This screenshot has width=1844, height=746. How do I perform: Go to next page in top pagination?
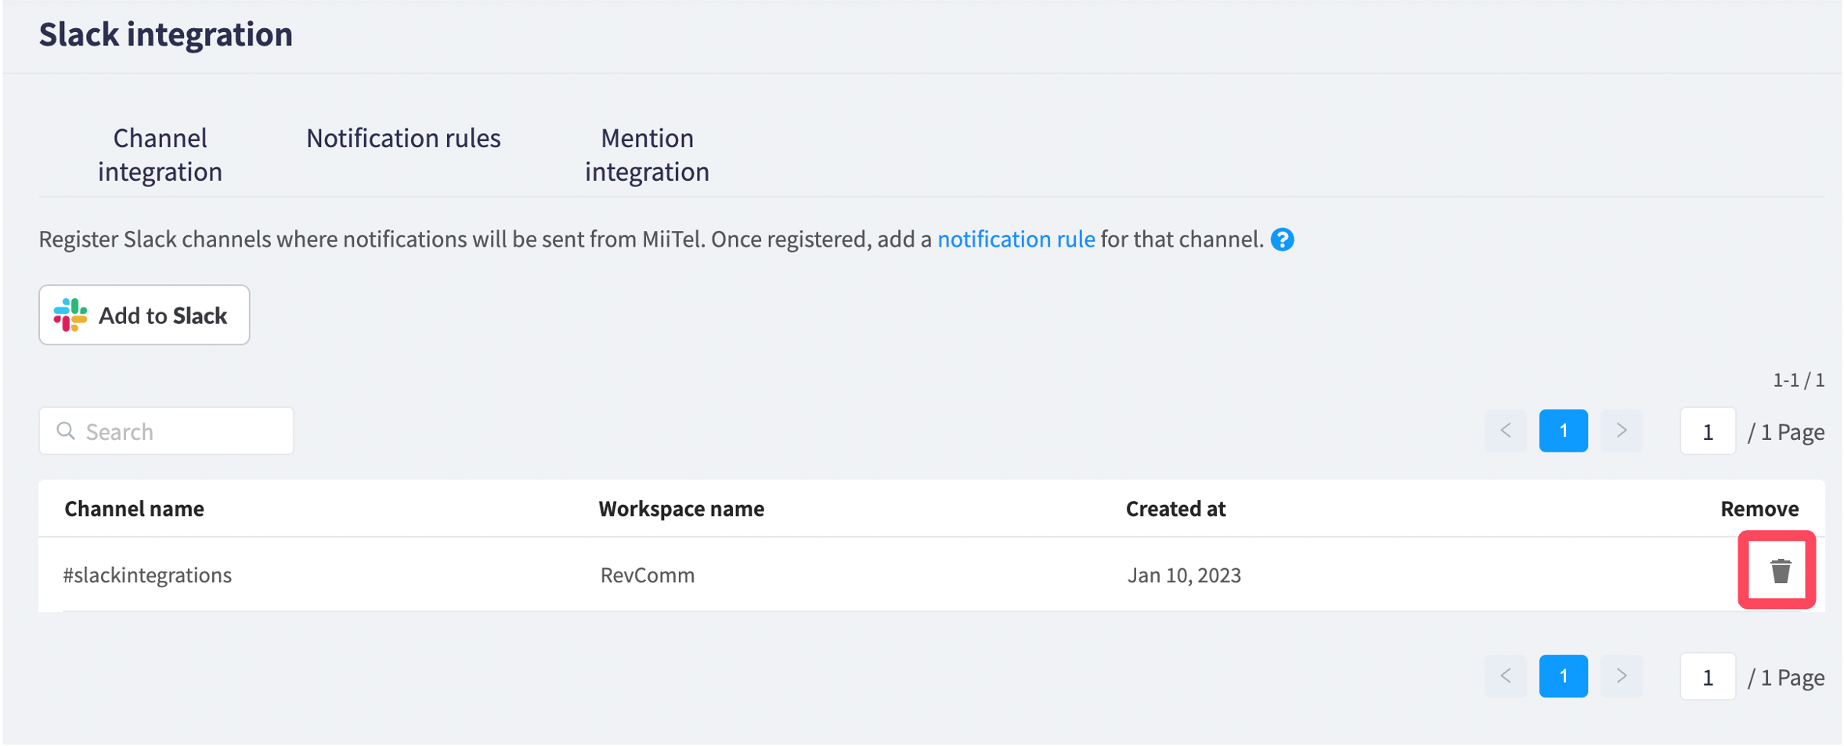point(1621,431)
